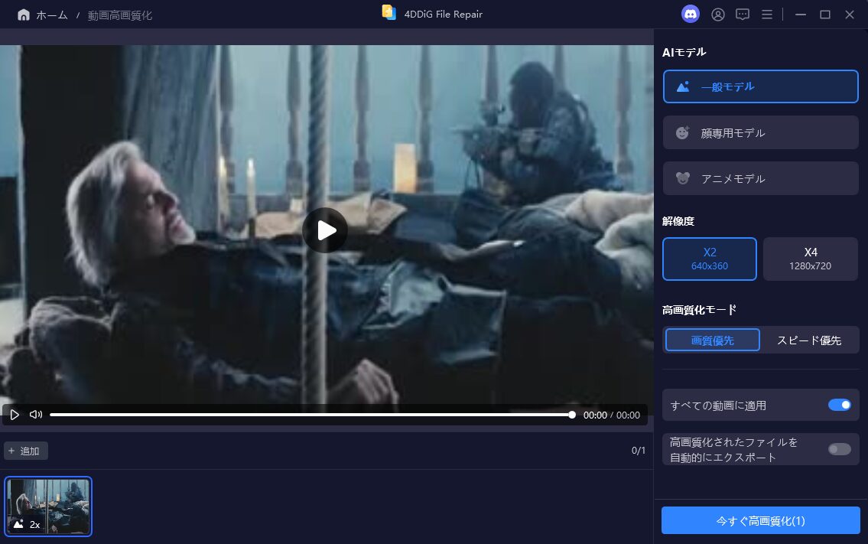Choose X4 1280x720 resolution

click(x=811, y=259)
